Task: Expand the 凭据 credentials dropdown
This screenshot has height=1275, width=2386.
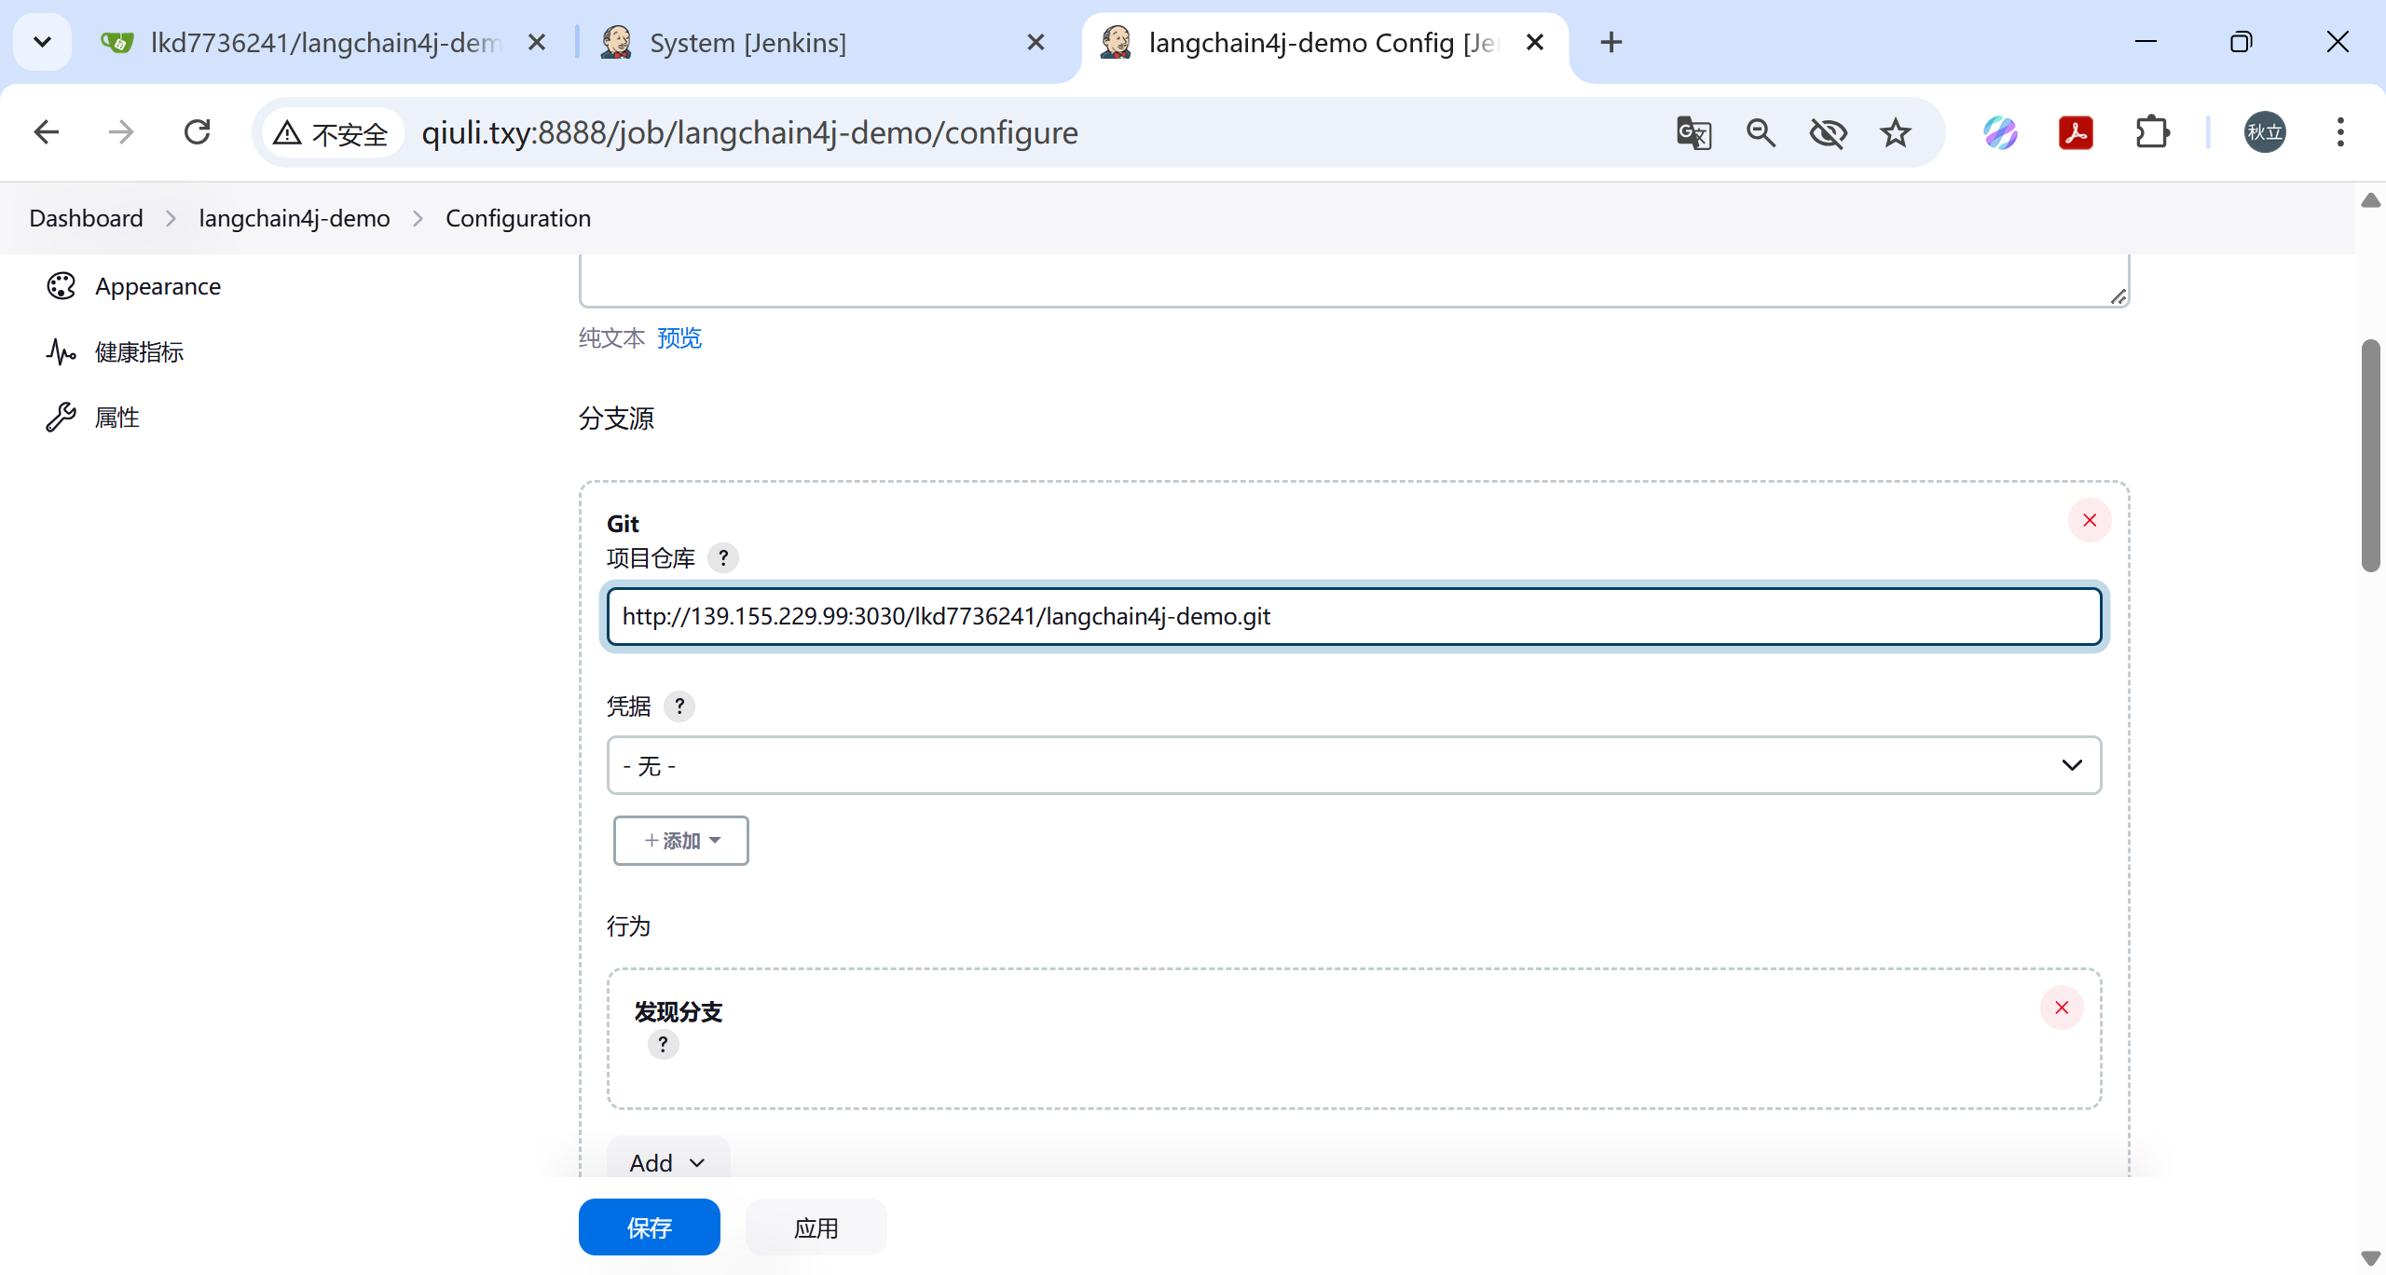Action: (x=1353, y=765)
